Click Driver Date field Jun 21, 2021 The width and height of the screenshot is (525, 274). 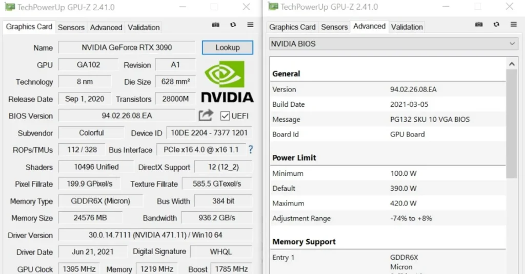tap(93, 252)
